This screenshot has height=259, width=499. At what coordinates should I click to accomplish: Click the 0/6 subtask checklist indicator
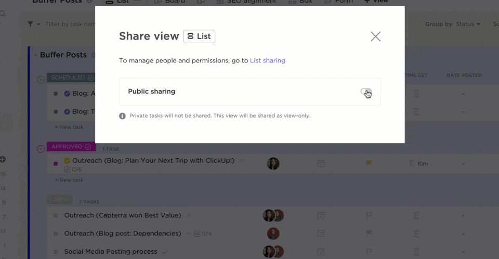(73, 170)
